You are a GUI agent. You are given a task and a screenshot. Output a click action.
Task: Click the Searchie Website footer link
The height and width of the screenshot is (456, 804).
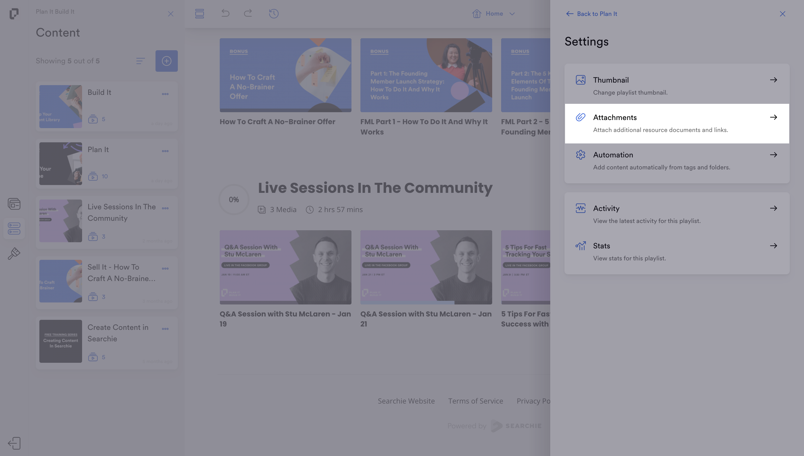(406, 401)
